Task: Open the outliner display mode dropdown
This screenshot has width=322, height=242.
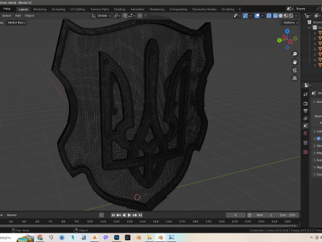Action: [x=317, y=15]
